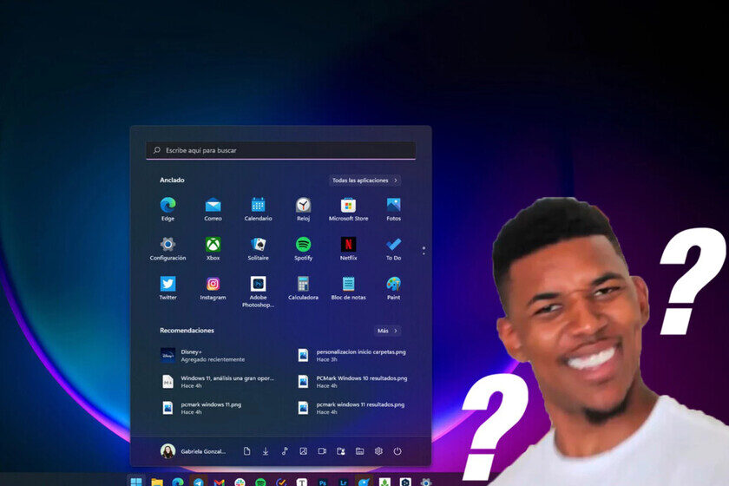Open the Correo mail app

[x=213, y=209]
